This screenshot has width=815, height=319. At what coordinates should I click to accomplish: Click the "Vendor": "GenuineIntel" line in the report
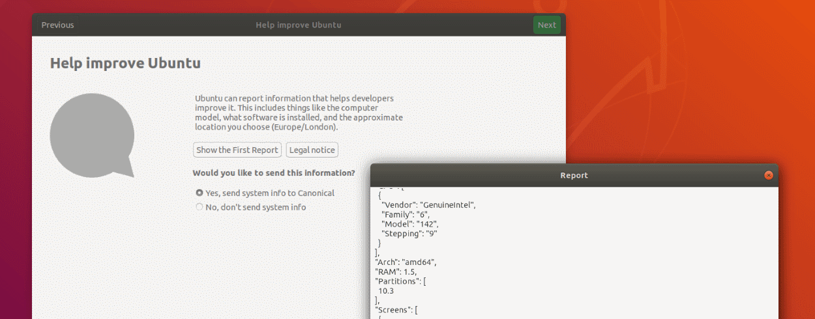(429, 205)
